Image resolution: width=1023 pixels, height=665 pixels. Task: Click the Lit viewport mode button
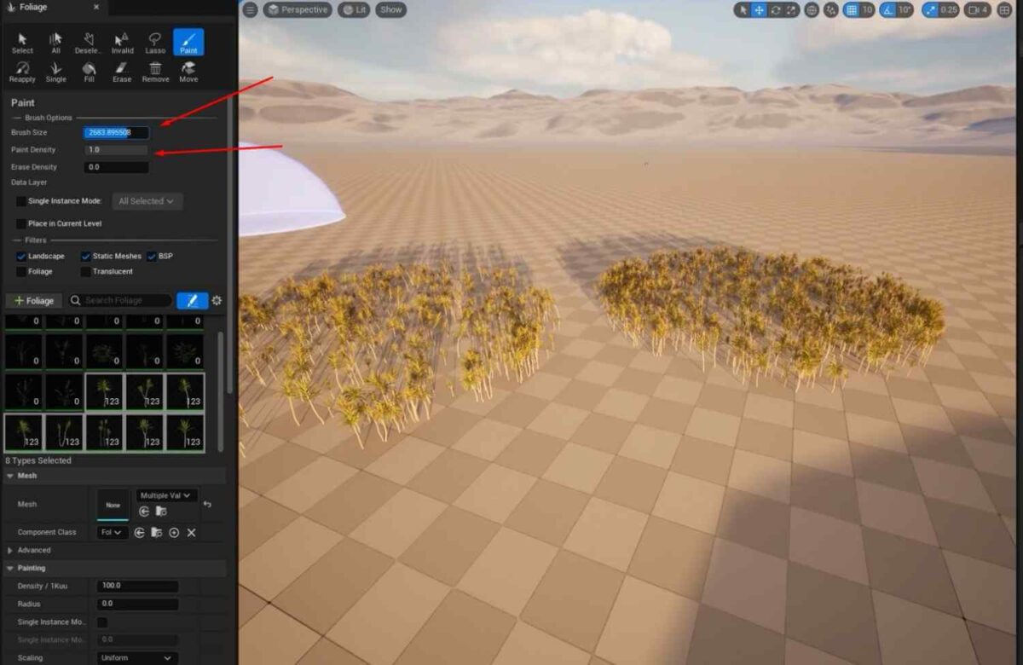click(x=354, y=10)
